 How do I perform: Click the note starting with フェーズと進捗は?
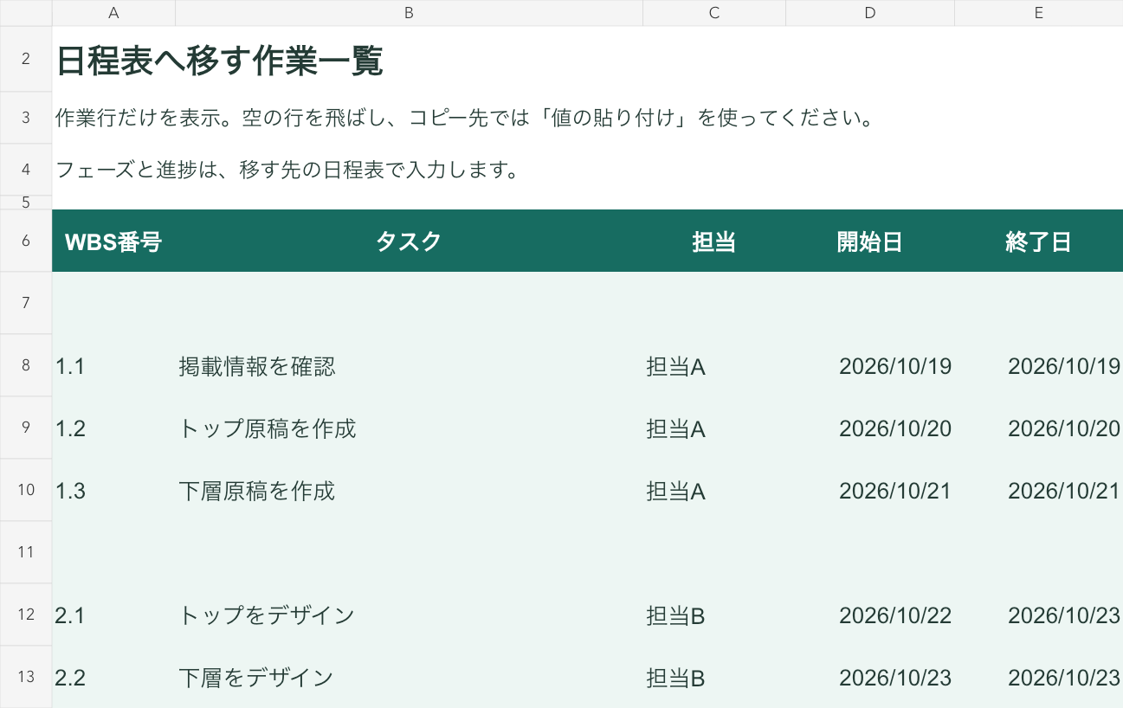click(287, 170)
